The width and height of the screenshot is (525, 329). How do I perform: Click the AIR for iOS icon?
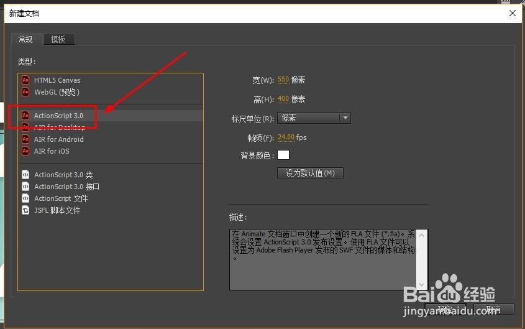pos(25,151)
